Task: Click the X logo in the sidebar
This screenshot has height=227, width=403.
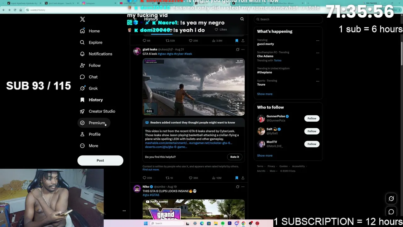Action: coord(82,19)
